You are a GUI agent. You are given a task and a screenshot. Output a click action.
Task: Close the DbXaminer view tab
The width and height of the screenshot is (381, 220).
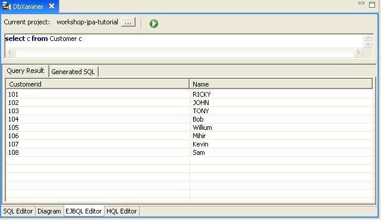pos(52,6)
